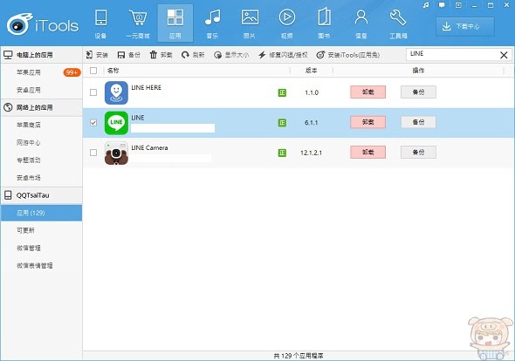Open the 工具箱 (Toolbox) section
This screenshot has height=361, width=515.
coord(398,24)
